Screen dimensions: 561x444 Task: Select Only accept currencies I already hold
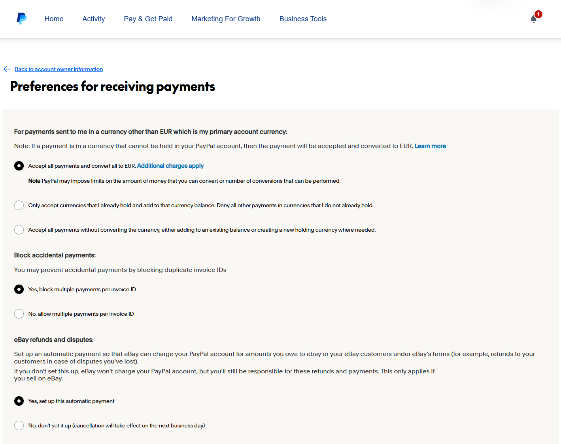pyautogui.click(x=19, y=205)
